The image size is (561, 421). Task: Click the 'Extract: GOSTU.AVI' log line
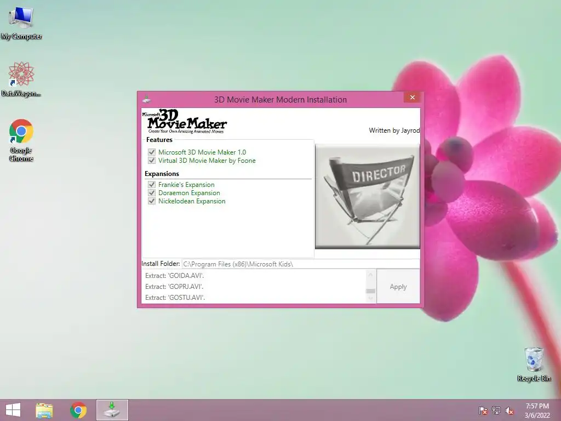click(x=175, y=298)
